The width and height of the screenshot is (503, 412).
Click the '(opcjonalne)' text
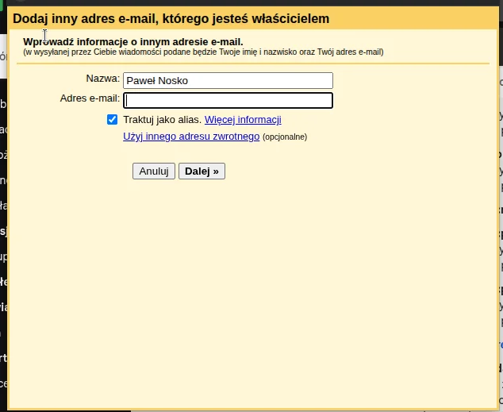tap(285, 137)
